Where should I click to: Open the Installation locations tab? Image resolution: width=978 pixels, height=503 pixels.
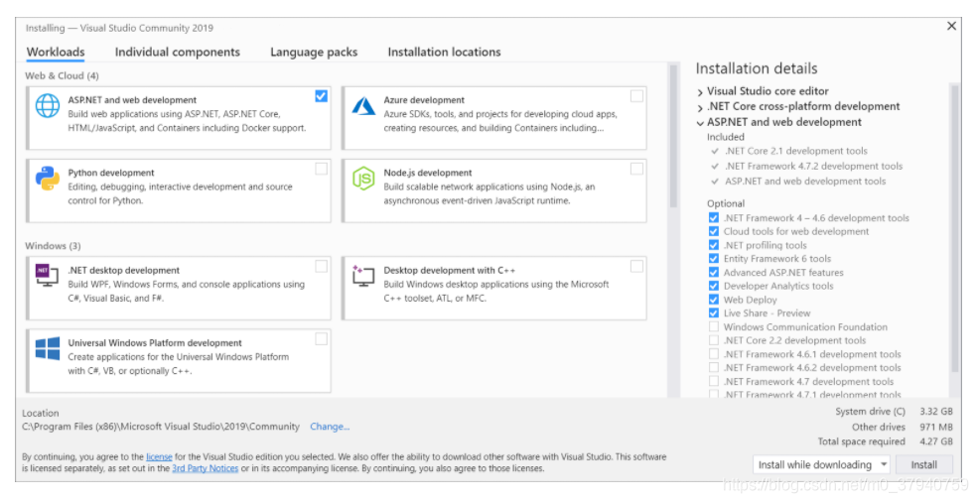tap(444, 53)
